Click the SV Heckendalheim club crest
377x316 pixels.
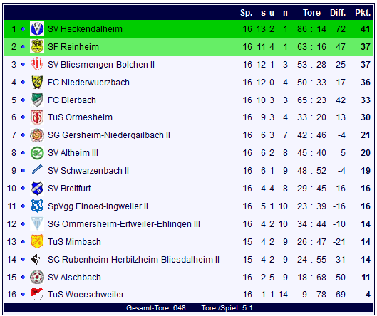[37, 28]
